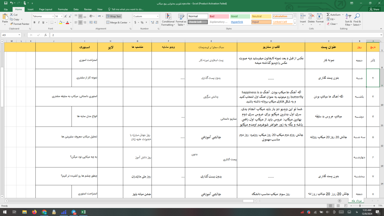The image size is (384, 216).
Task: Open the Sort & Filter dropdown
Action: point(349,20)
